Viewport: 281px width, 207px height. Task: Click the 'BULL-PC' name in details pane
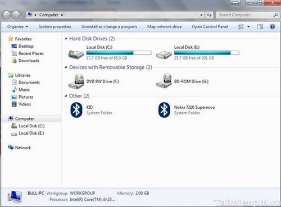(x=36, y=193)
